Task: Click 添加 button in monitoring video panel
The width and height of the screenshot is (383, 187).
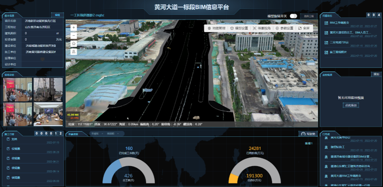Action: click(x=376, y=74)
